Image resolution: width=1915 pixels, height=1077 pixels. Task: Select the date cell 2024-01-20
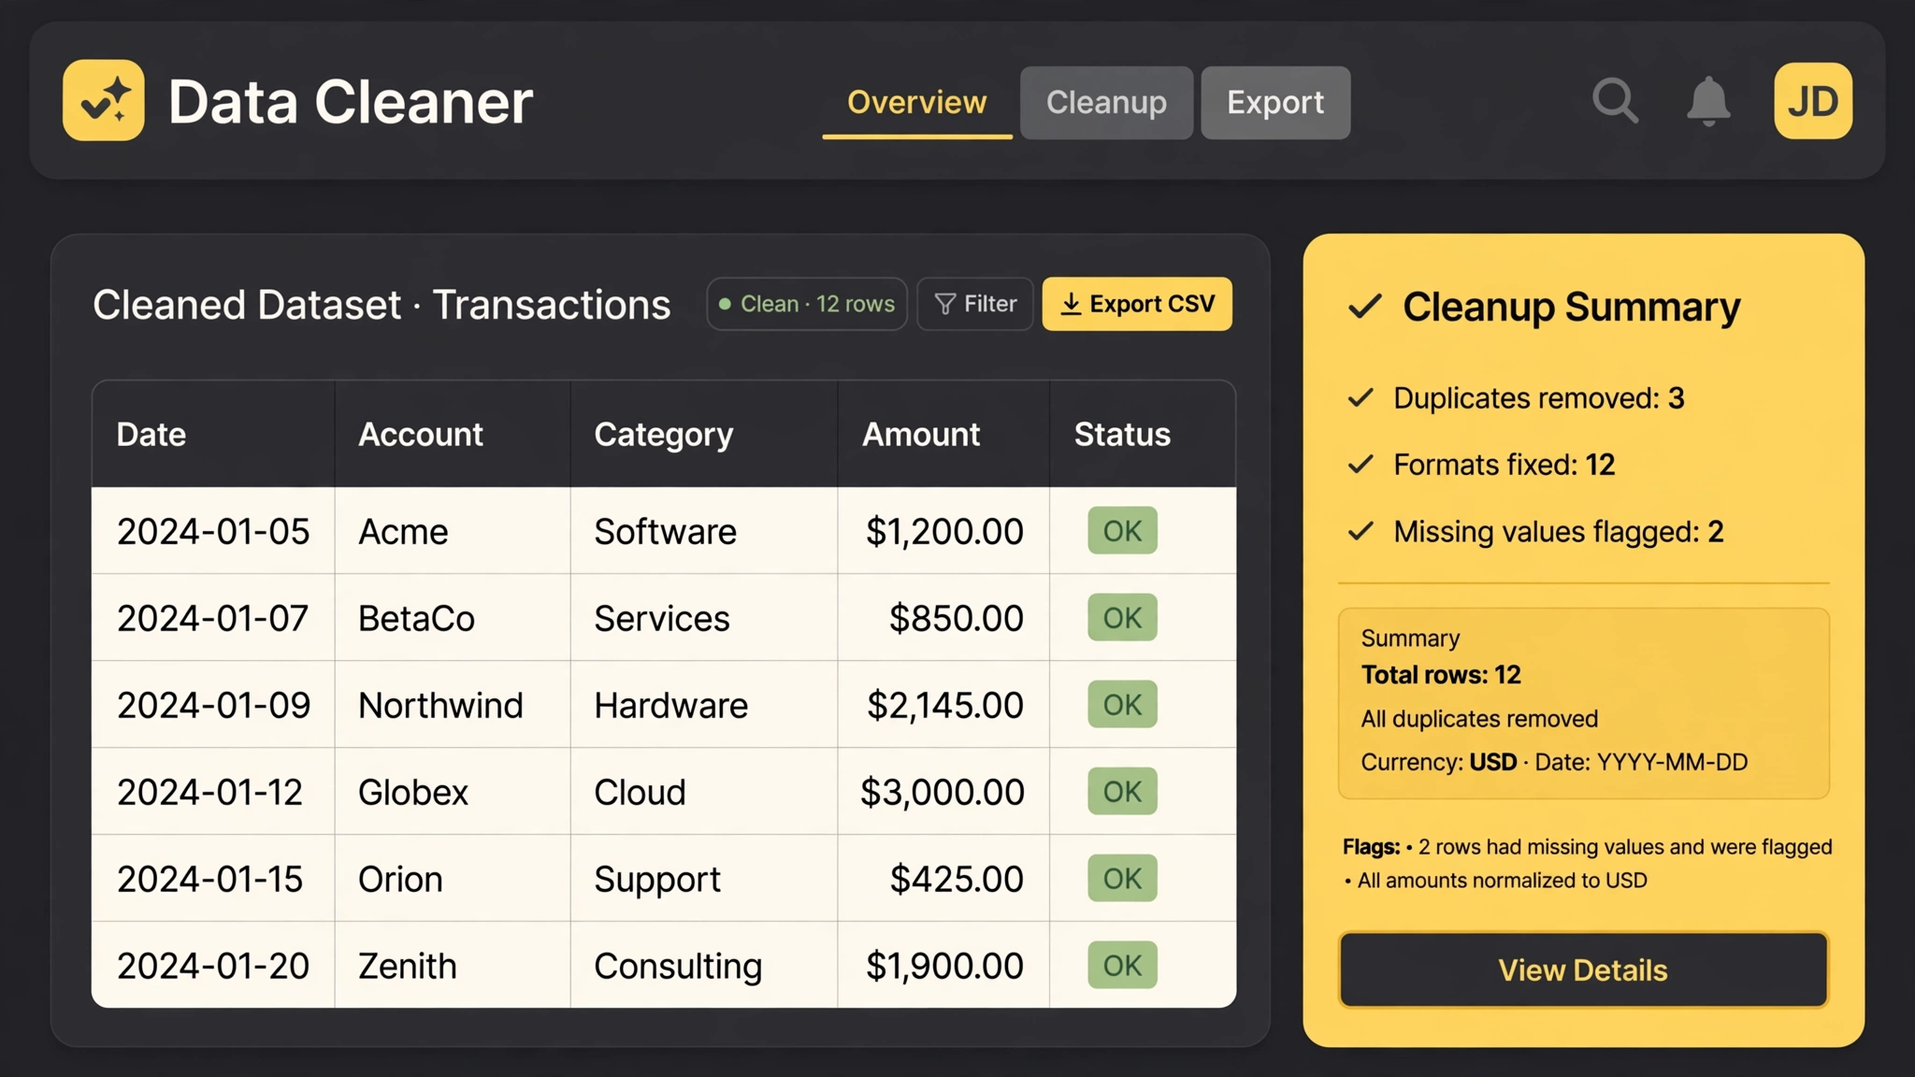click(213, 966)
